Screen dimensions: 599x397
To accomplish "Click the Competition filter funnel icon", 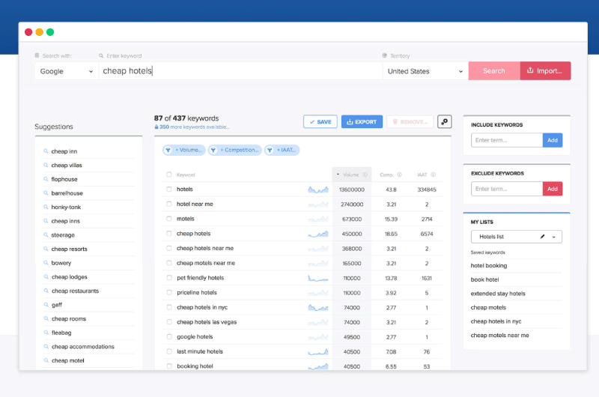I will [213, 150].
